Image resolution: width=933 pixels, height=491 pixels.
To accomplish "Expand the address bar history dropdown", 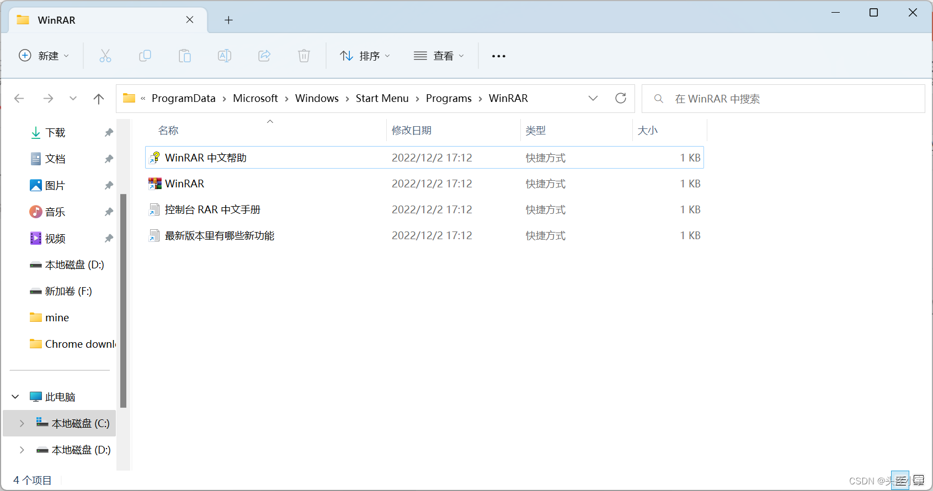I will pyautogui.click(x=593, y=98).
